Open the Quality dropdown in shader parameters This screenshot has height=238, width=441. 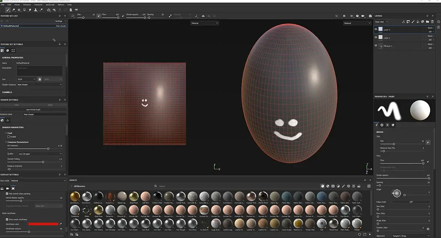(x=40, y=154)
